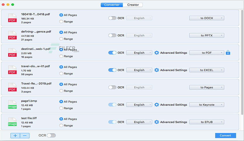The height and width of the screenshot is (141, 244).
Task: Click the PDF icon for defining-...gence.pdf
Action: point(13,35)
